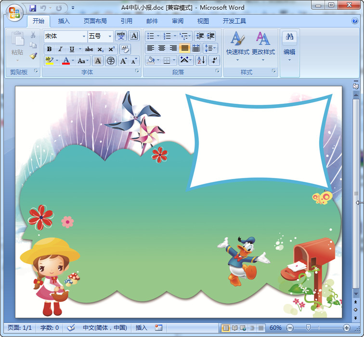This screenshot has height=337, width=364.
Task: Center the paragraph text
Action: click(162, 48)
